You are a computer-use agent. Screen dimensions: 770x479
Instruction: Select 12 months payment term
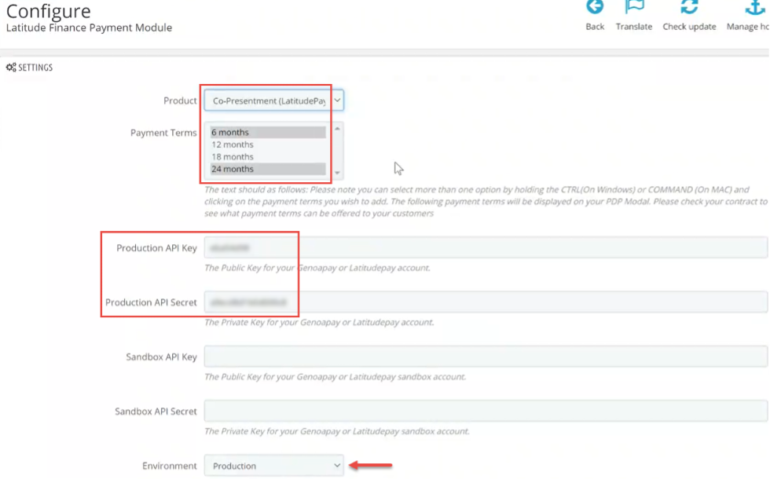coord(268,144)
